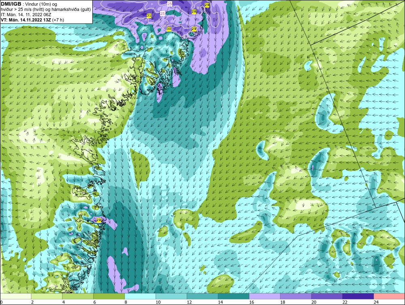Click the DMI/IGB title text
Screen dimensions: 405x305
(11, 4)
